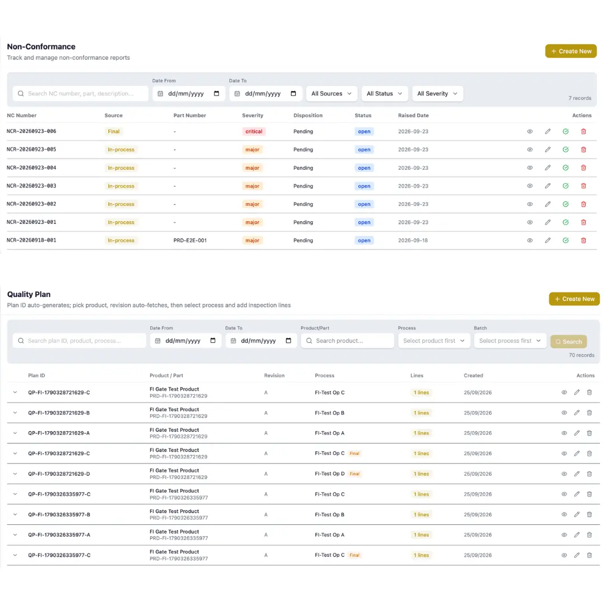Sort by NC Number column header

22,116
